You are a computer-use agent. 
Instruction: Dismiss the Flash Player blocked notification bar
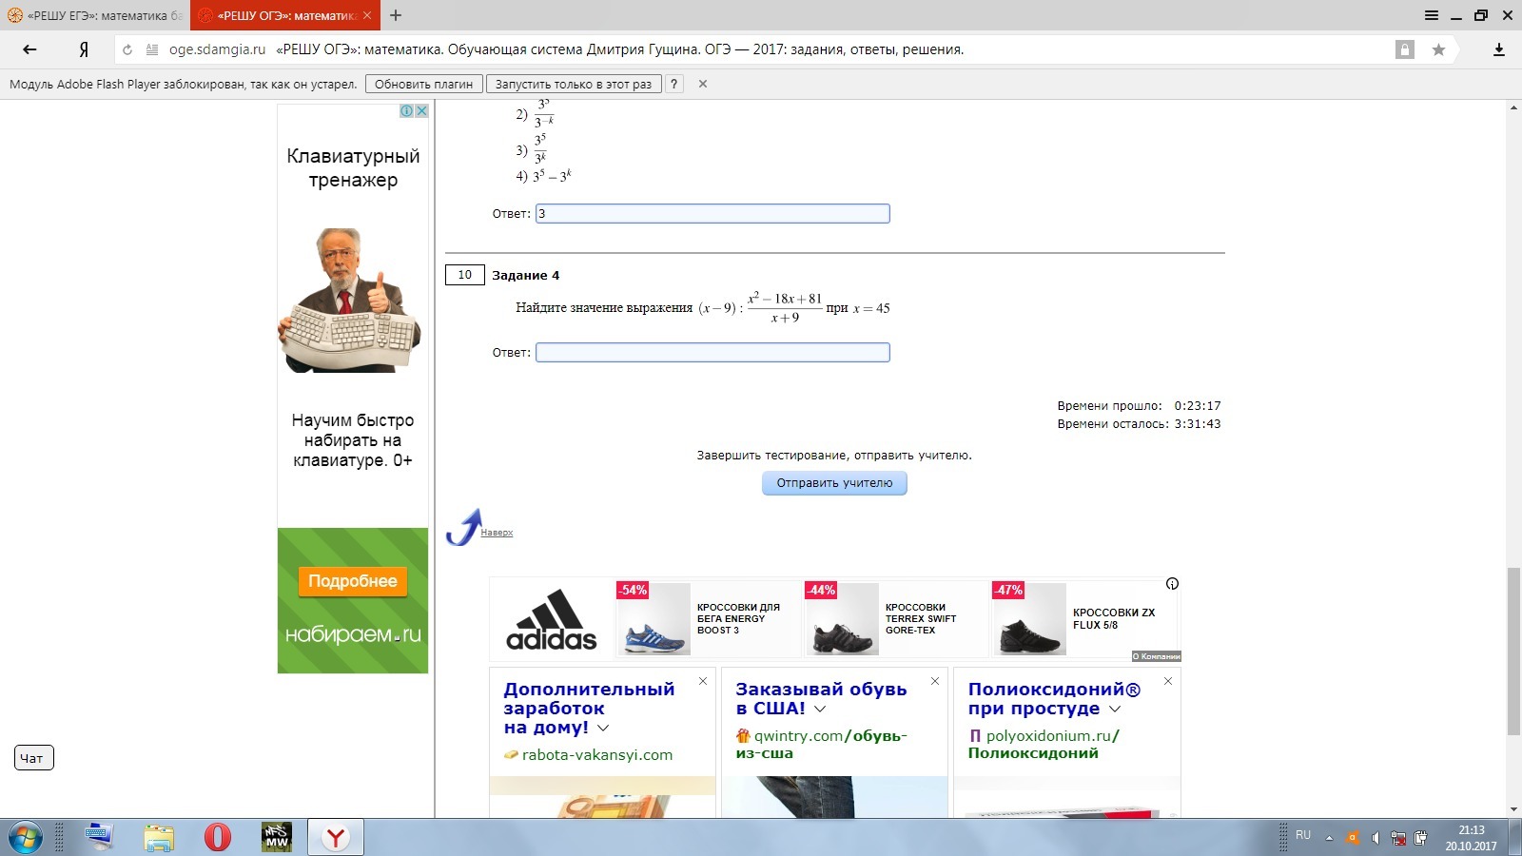coord(703,84)
